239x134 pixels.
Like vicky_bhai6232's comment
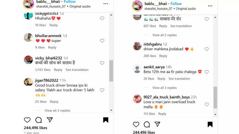[x=102, y=63]
